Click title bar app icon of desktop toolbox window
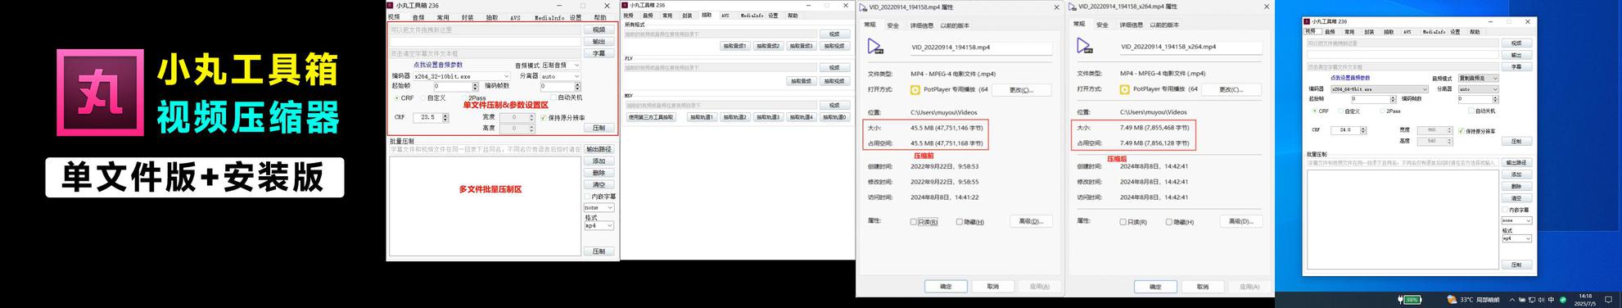The width and height of the screenshot is (1622, 308). pos(1308,21)
